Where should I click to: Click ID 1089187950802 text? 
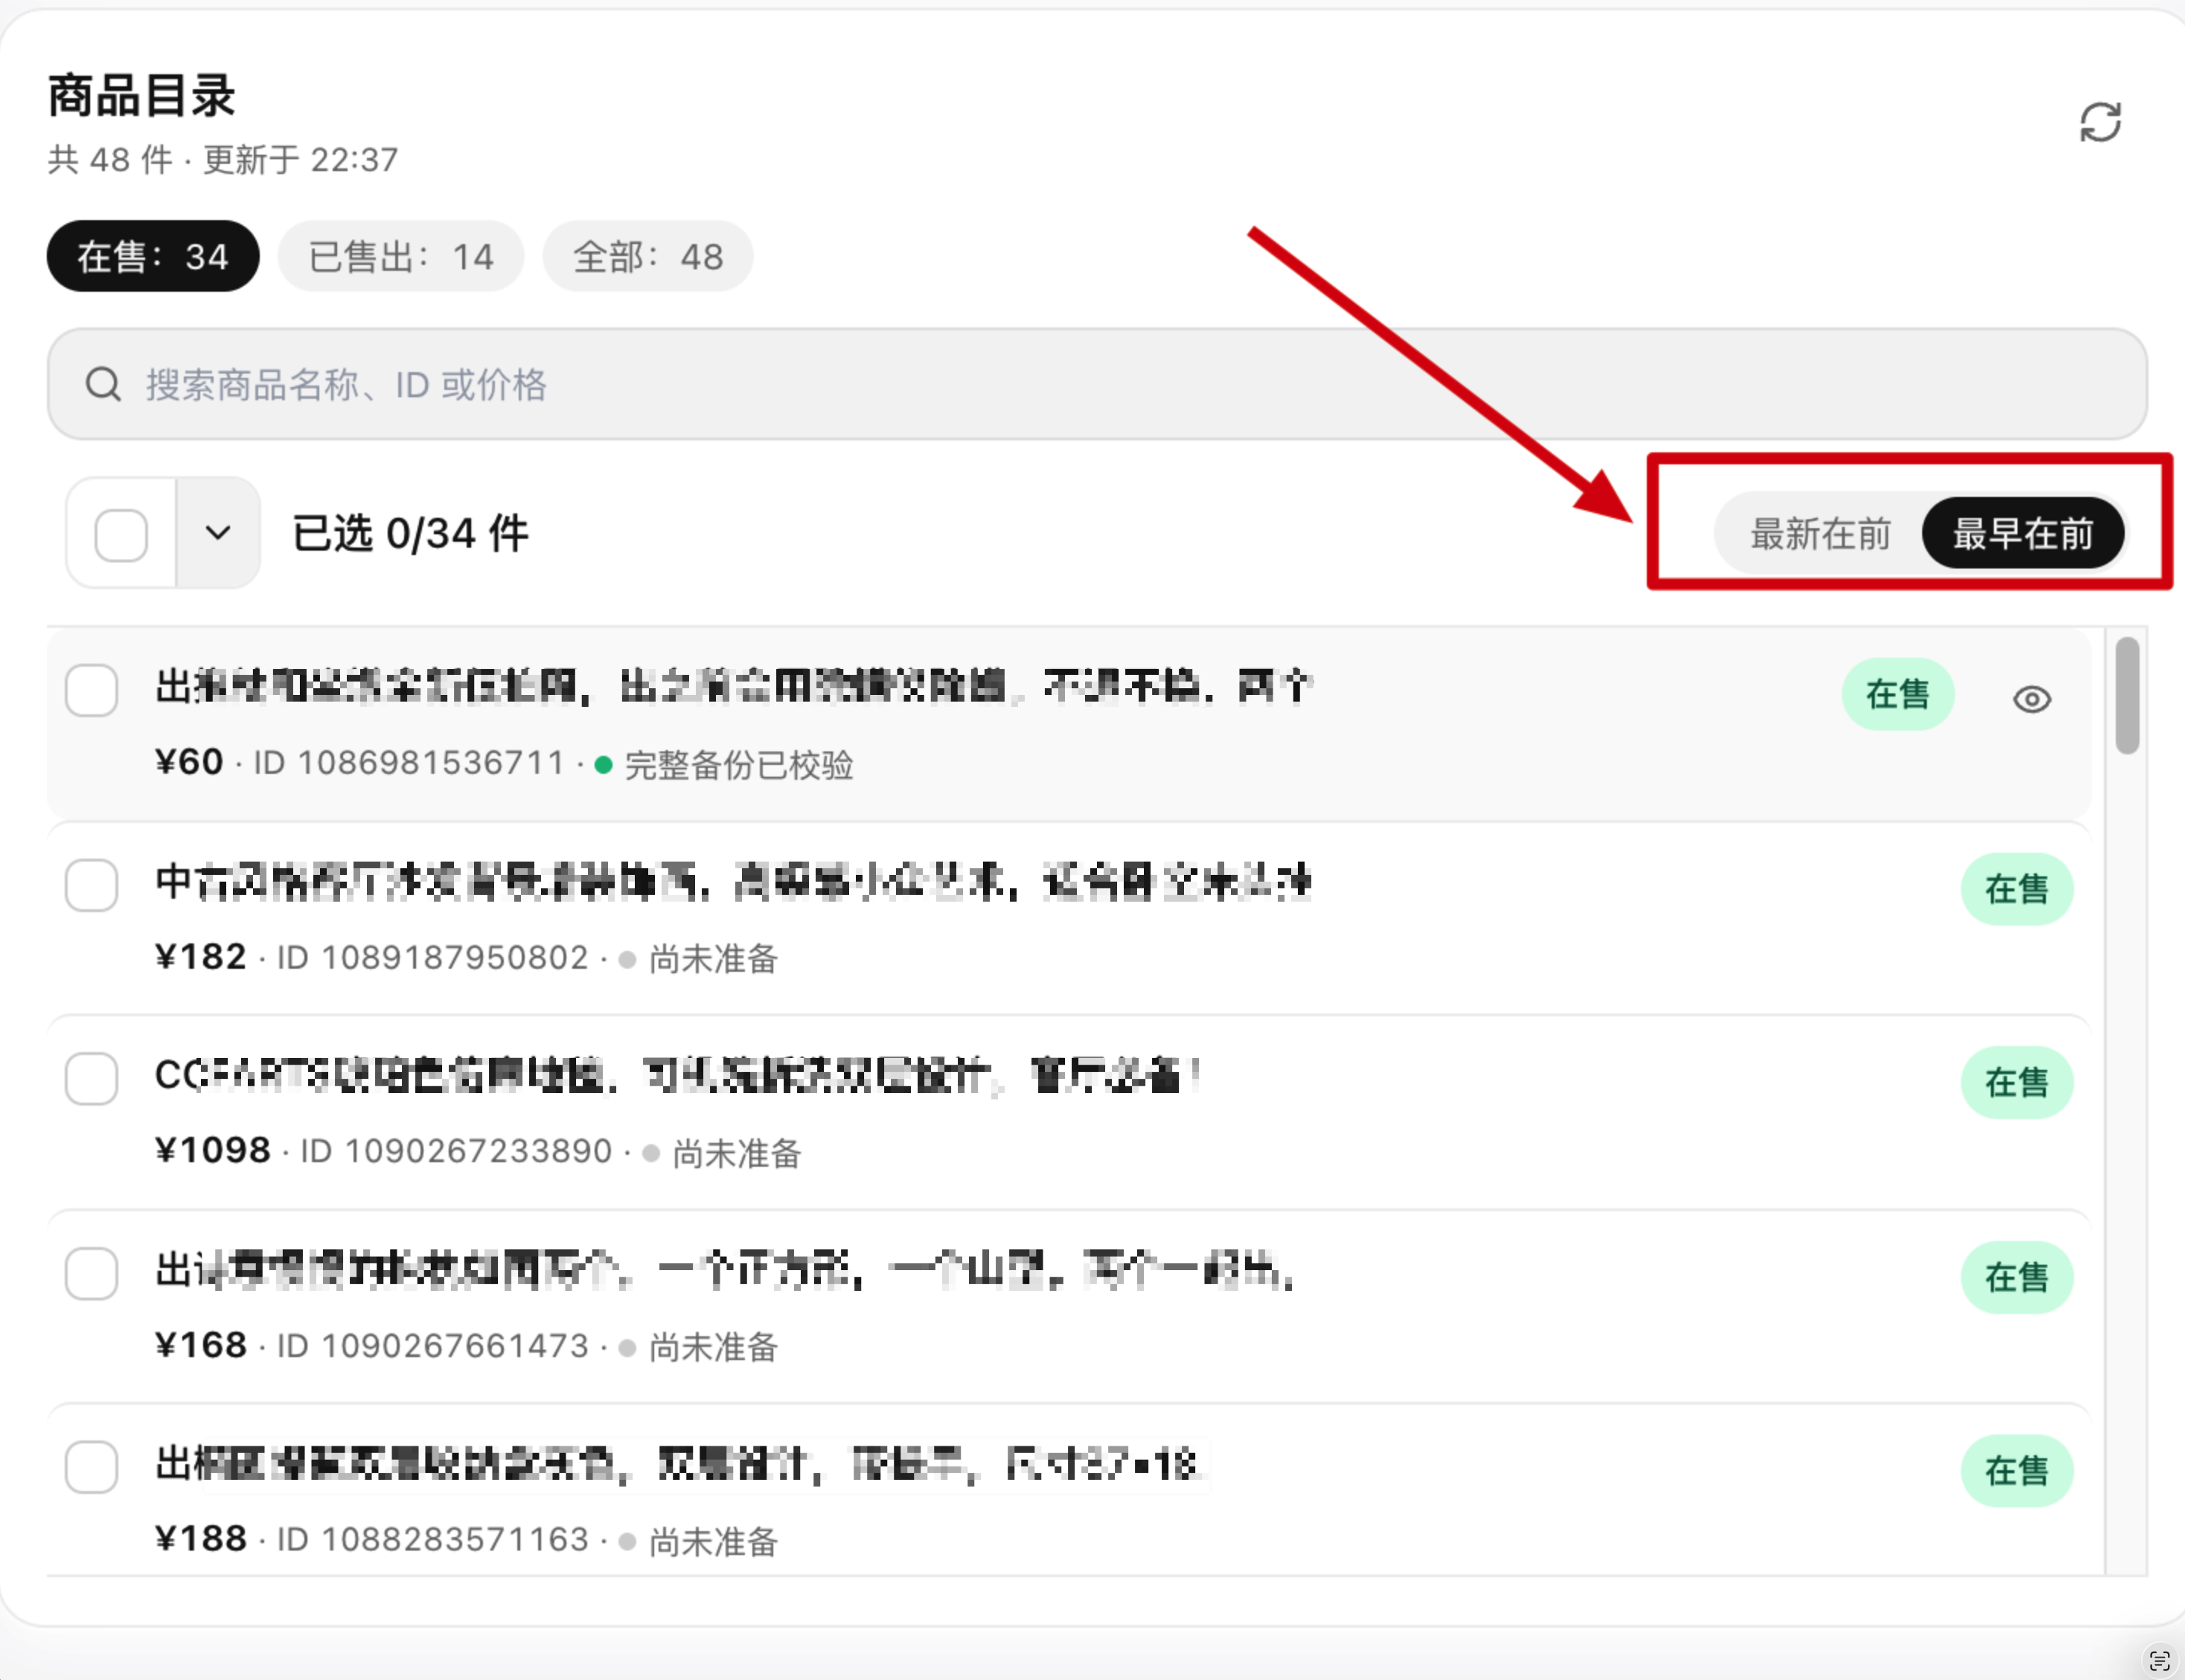(x=432, y=958)
